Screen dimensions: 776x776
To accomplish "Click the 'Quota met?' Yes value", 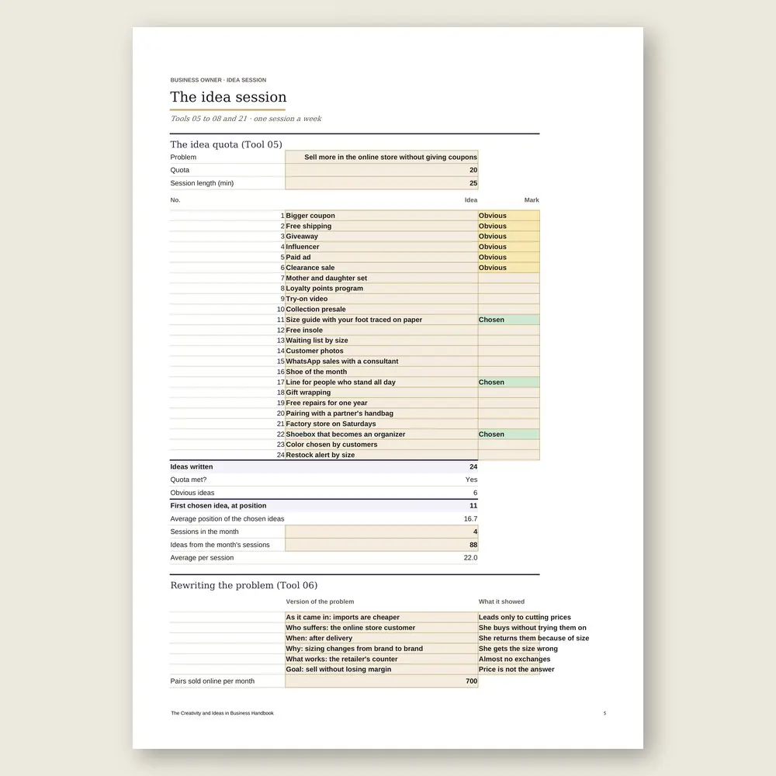I will click(x=471, y=480).
